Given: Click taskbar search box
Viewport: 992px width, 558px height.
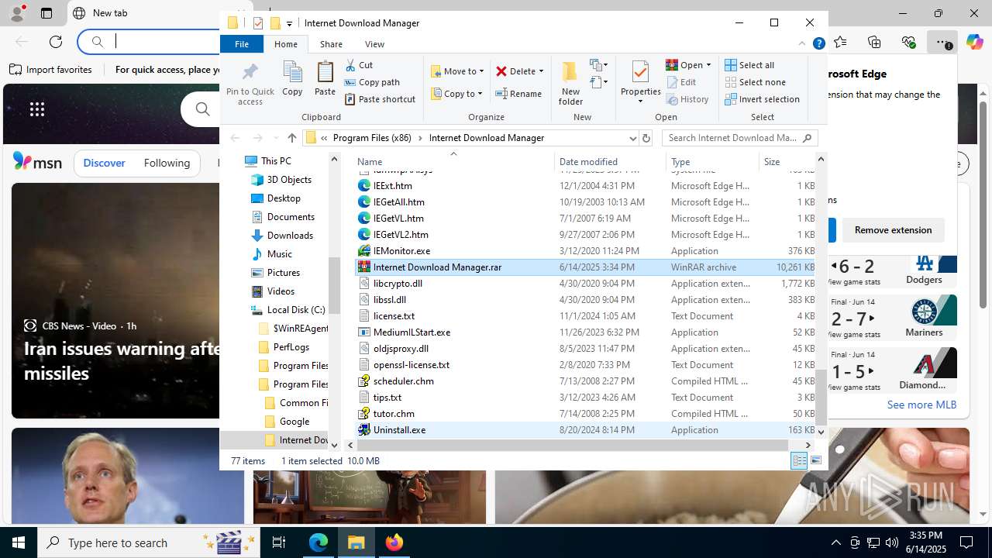Looking at the screenshot, I should (150, 542).
